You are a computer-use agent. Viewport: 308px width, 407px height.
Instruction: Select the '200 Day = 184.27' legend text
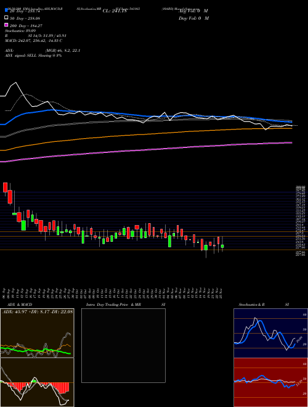tap(26, 25)
